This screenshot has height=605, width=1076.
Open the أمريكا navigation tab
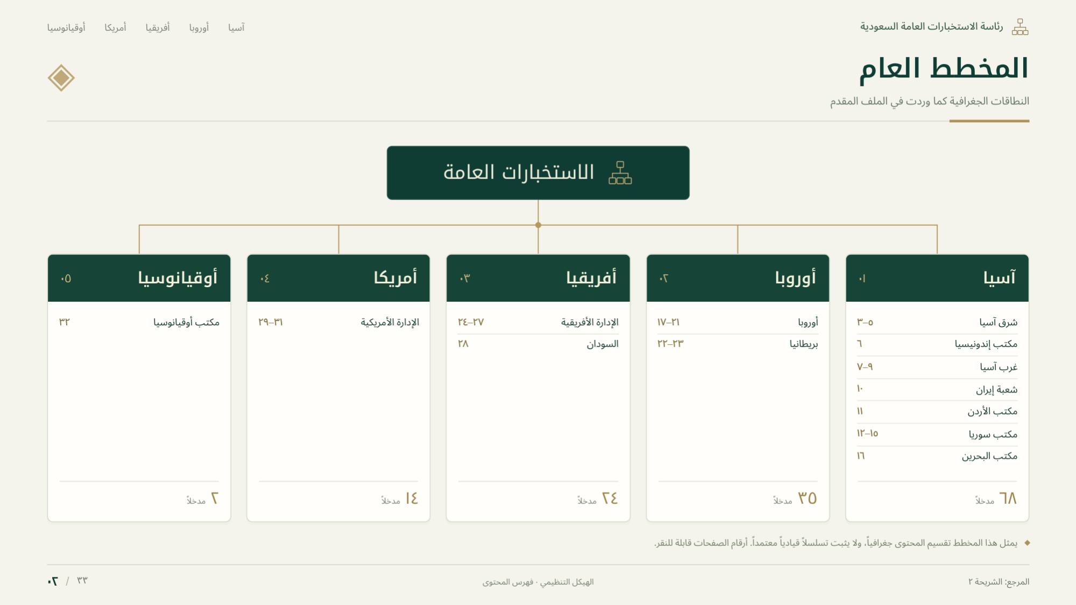[x=115, y=27]
